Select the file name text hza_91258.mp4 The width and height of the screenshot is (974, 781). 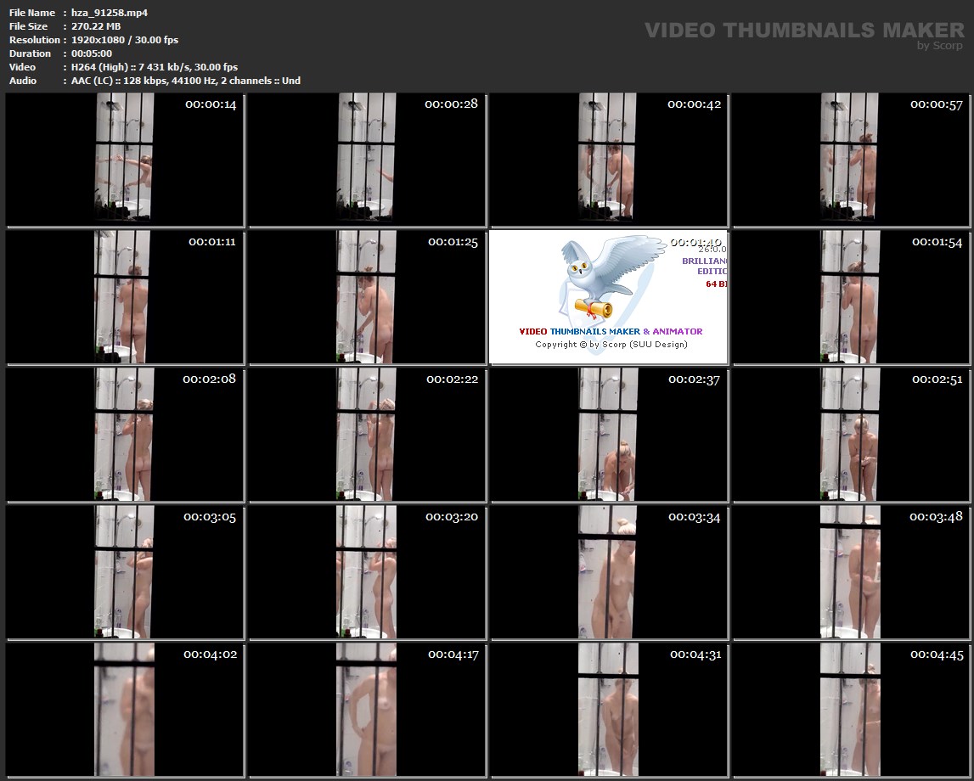pos(110,13)
